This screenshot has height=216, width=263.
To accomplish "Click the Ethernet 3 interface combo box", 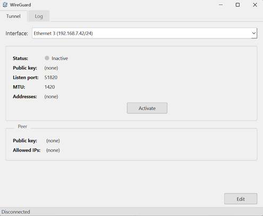I will pos(145,33).
